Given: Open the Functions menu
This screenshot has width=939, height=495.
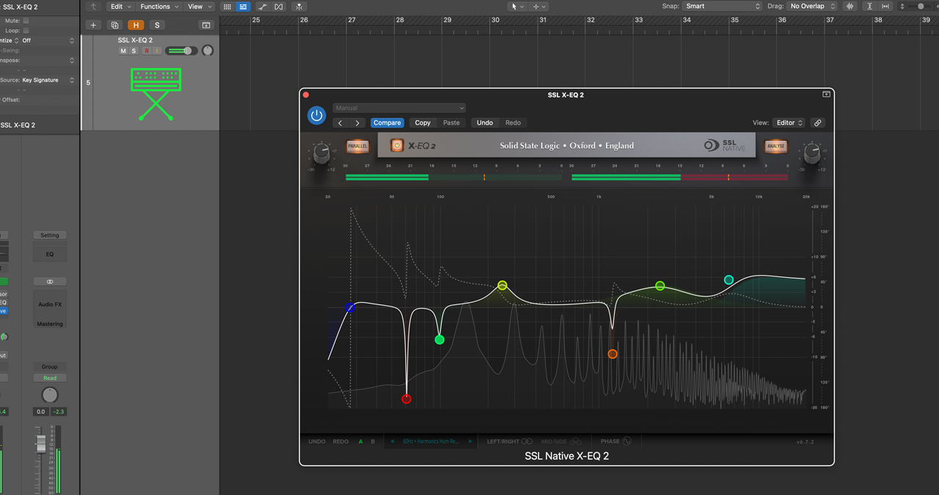Looking at the screenshot, I should pos(158,7).
